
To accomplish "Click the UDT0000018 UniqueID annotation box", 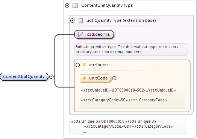I will (x=128, y=127).
